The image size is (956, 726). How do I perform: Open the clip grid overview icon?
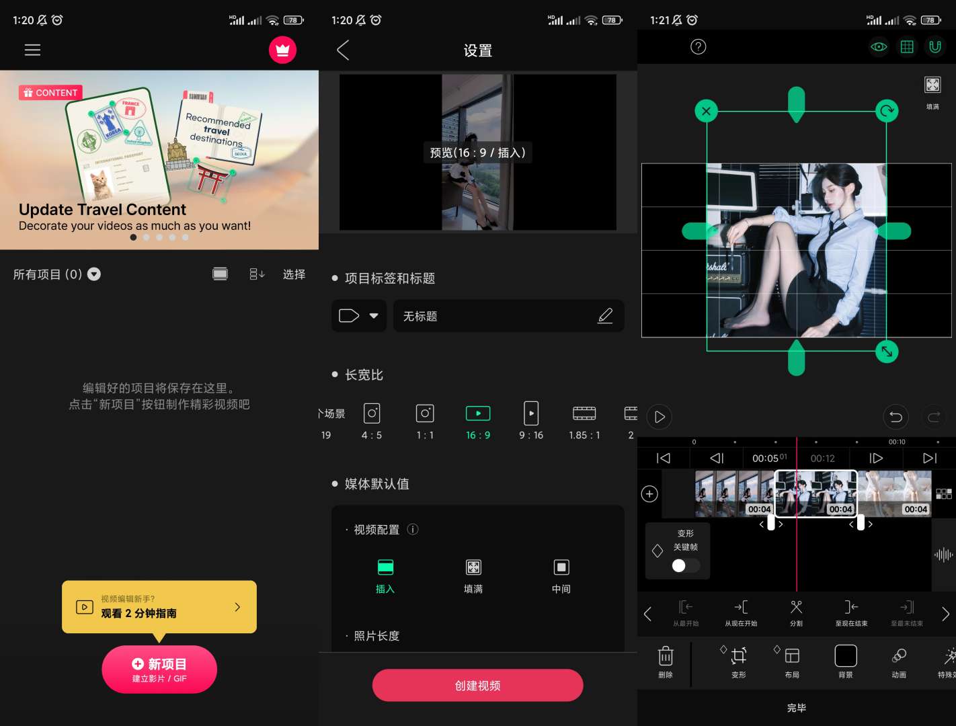944,494
